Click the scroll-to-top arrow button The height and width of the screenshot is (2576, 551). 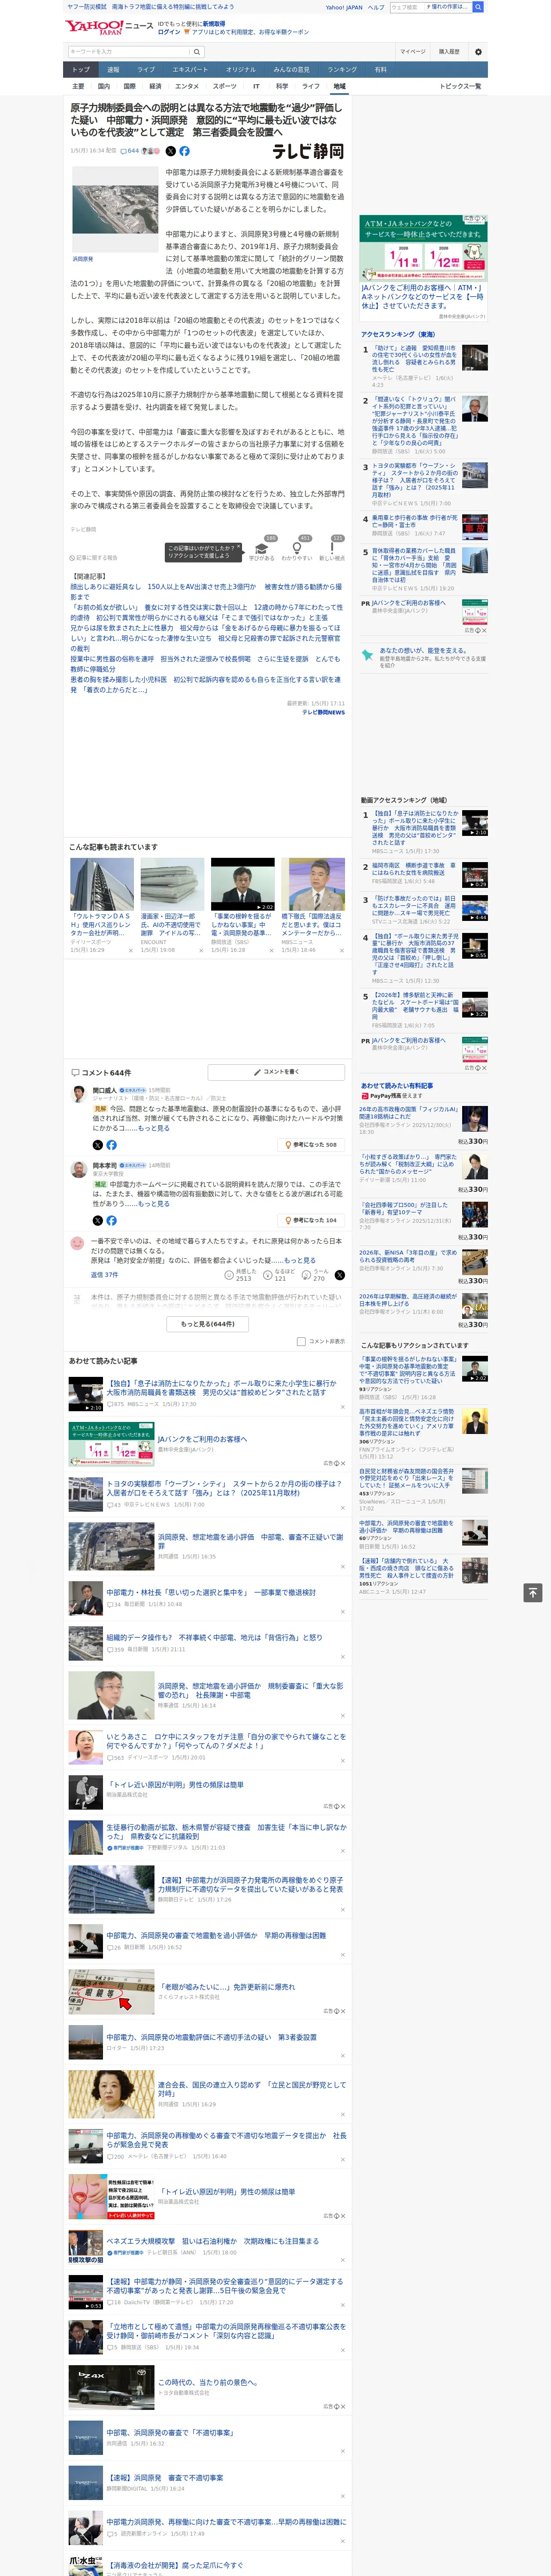tap(533, 1592)
